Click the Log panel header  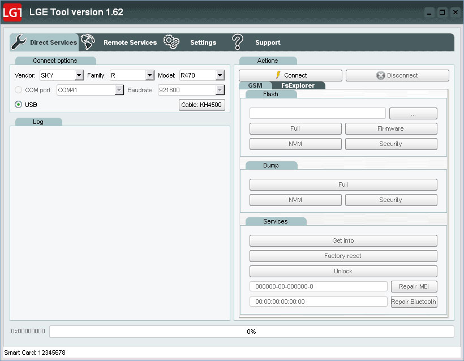[x=38, y=122]
